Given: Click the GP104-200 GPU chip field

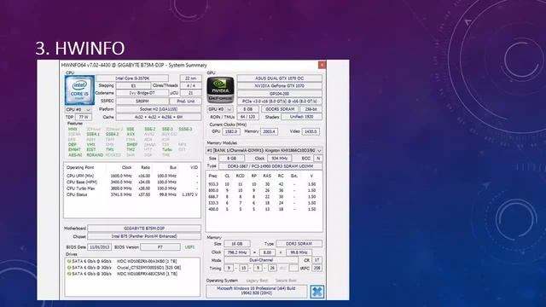Looking at the screenshot, I should 280,94.
